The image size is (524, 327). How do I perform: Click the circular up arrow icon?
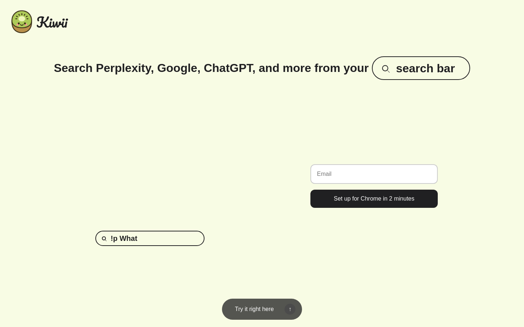click(x=290, y=309)
